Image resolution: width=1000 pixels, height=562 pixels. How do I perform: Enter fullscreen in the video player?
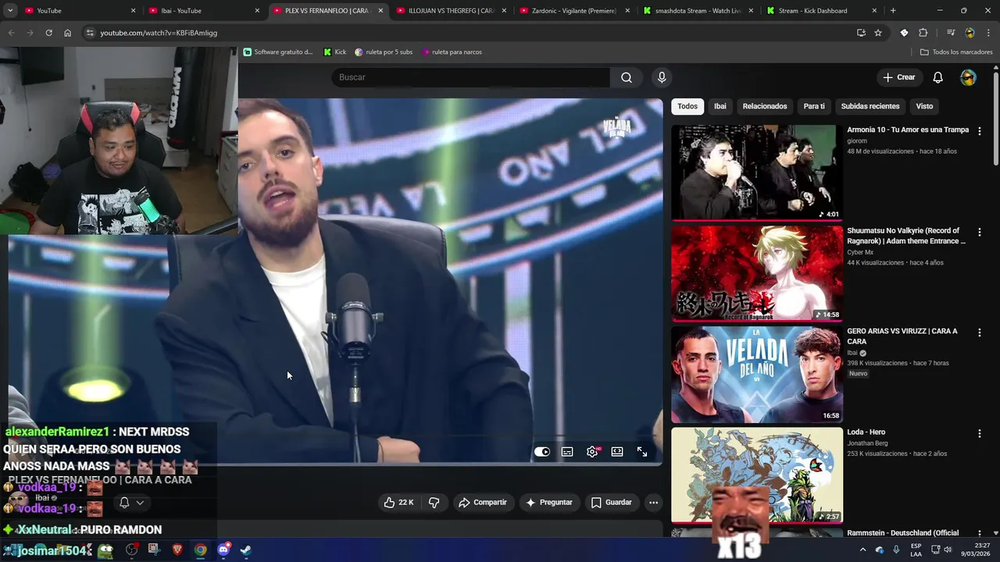[642, 452]
